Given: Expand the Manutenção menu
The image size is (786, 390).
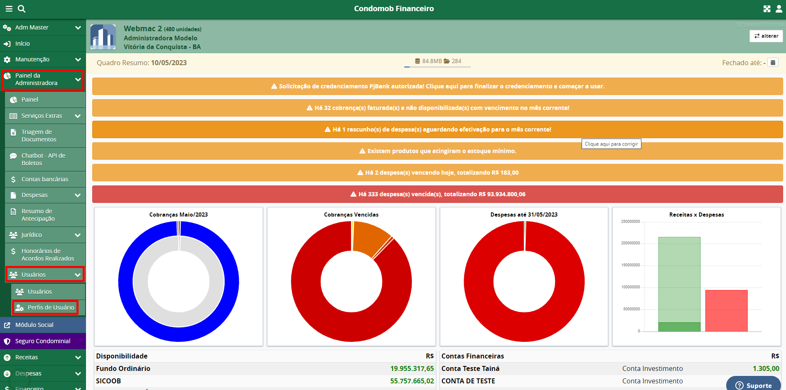Looking at the screenshot, I should (43, 59).
